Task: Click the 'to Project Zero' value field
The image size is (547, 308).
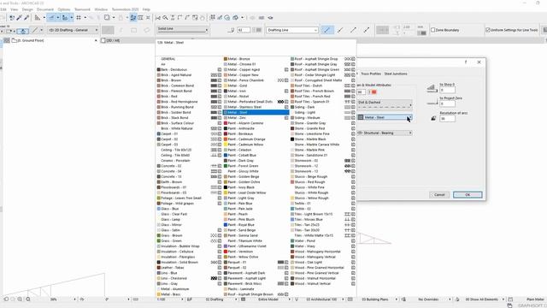Action: pyautogui.click(x=447, y=104)
